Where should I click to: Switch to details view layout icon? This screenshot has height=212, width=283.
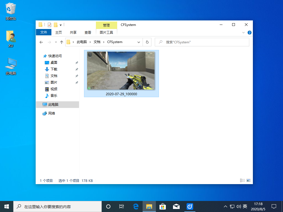click(242, 181)
